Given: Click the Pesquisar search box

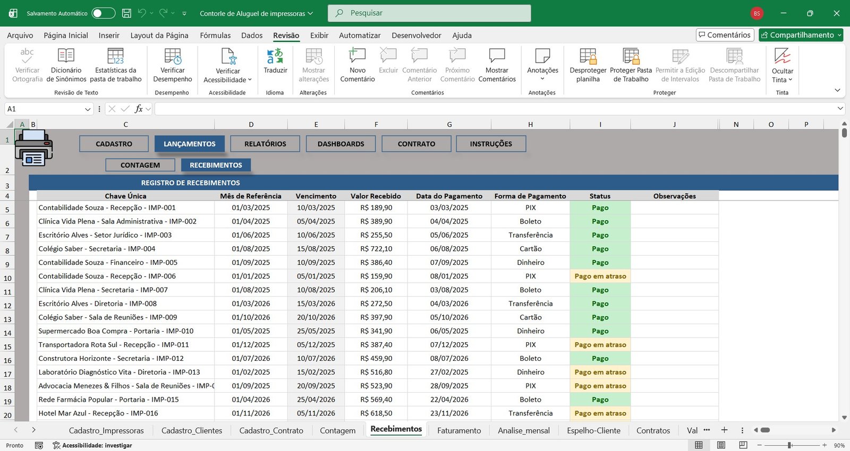Looking at the screenshot, I should [x=429, y=13].
